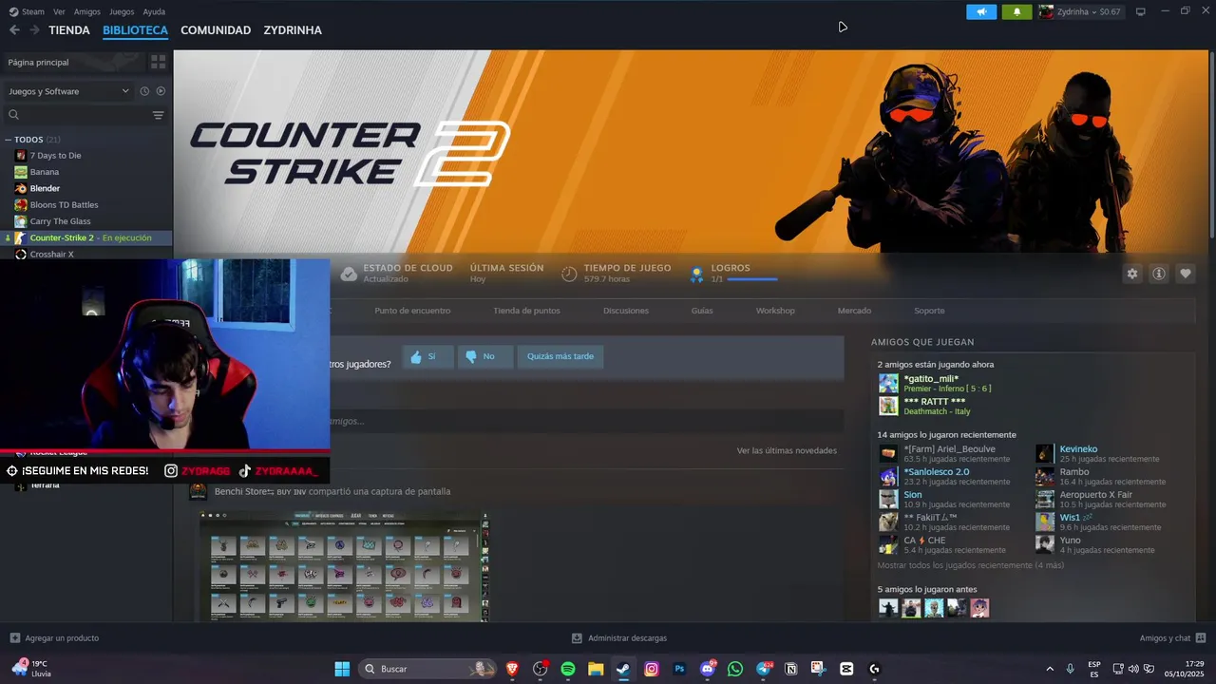Select Crosshair X in the library
The image size is (1216, 684).
[x=51, y=255]
